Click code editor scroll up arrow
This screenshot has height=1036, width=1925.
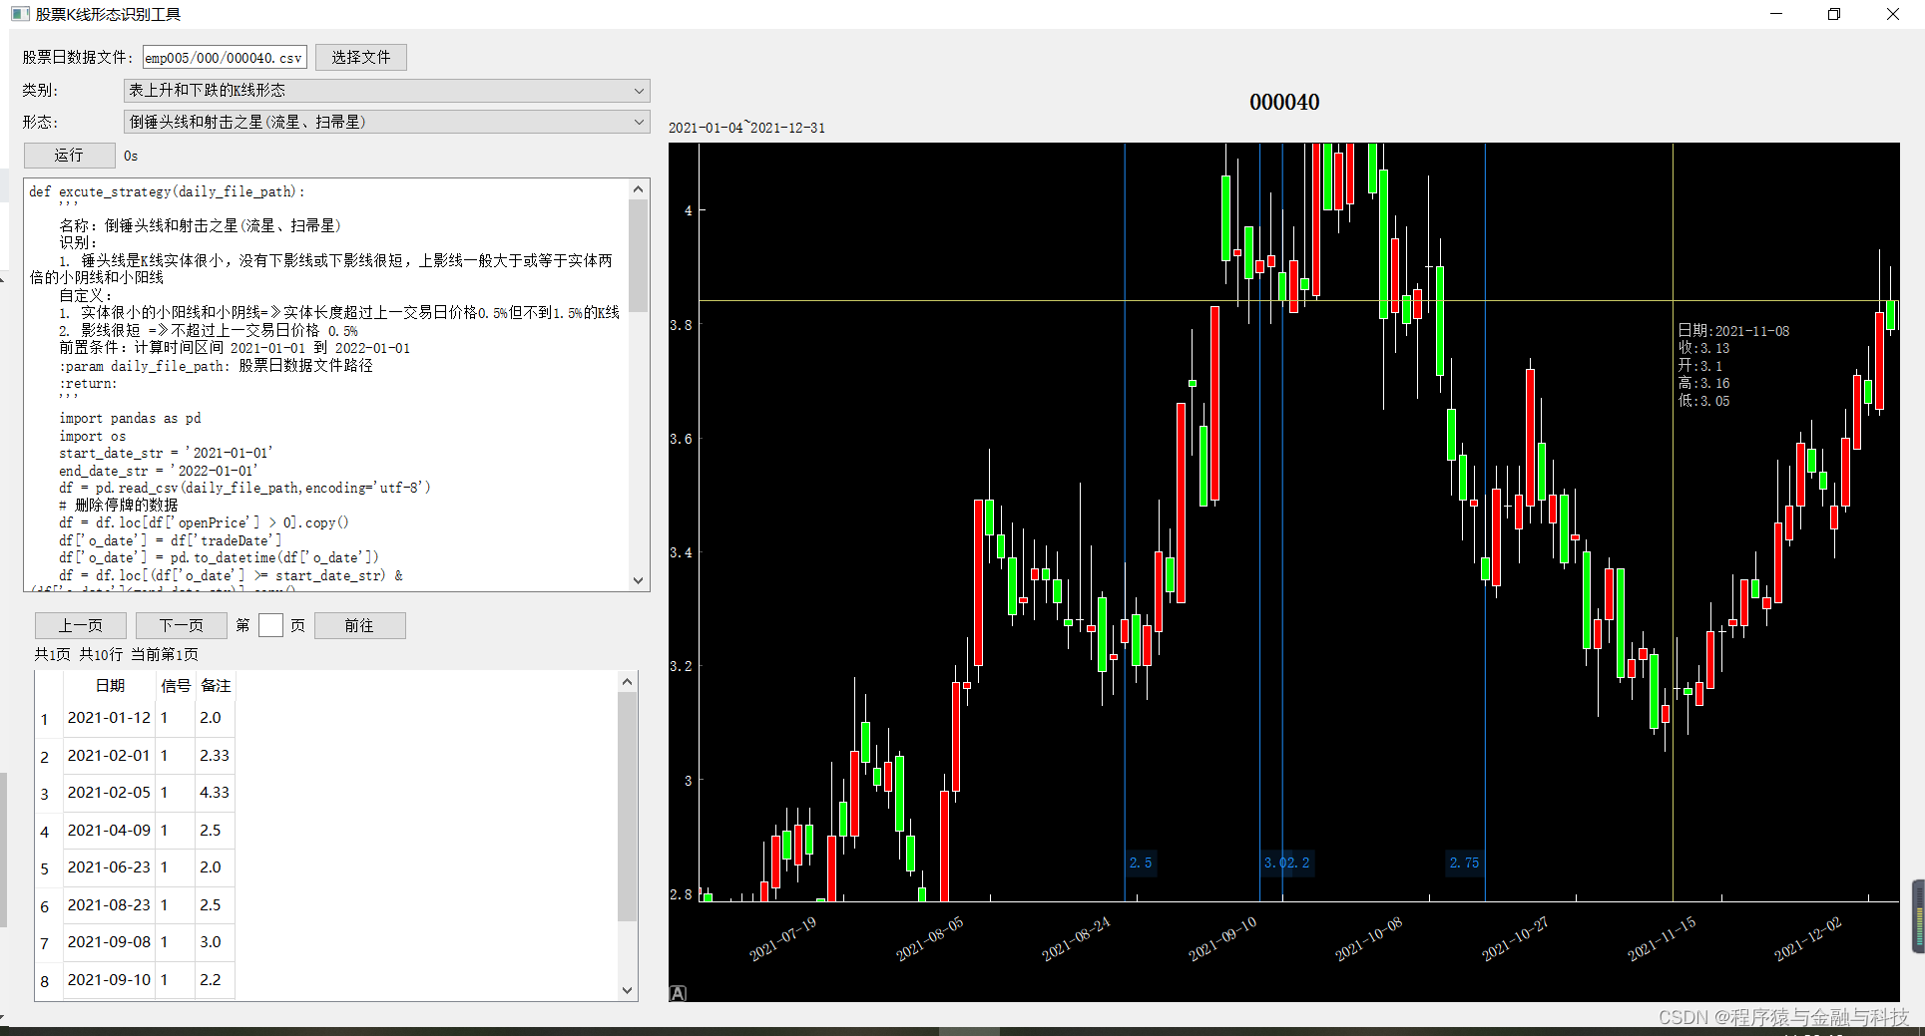[x=639, y=189]
